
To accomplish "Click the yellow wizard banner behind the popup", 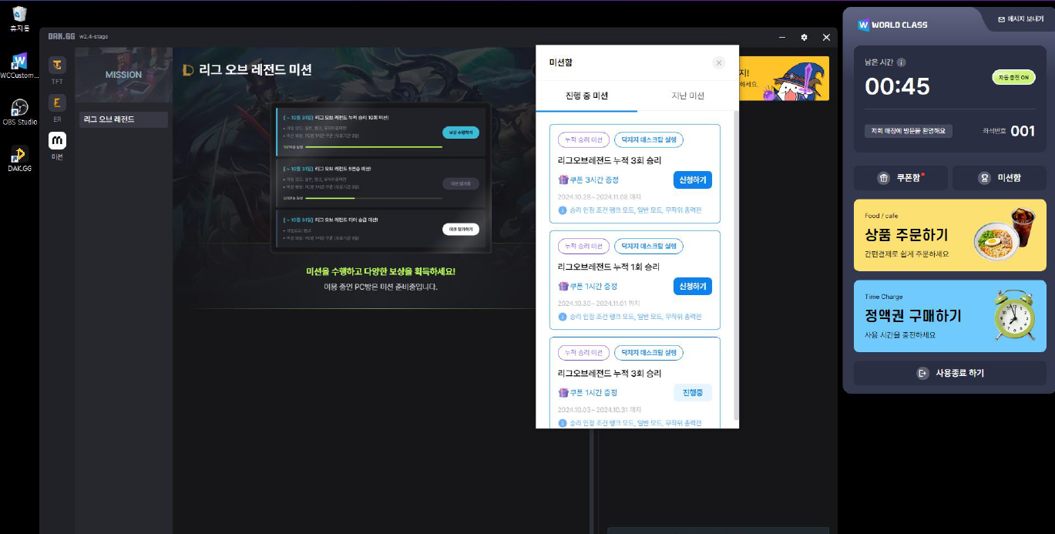I will (x=784, y=79).
